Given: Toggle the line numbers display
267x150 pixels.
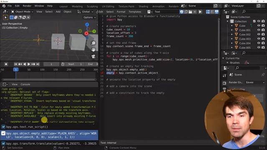Looking at the screenshot, I should (x=208, y=12).
